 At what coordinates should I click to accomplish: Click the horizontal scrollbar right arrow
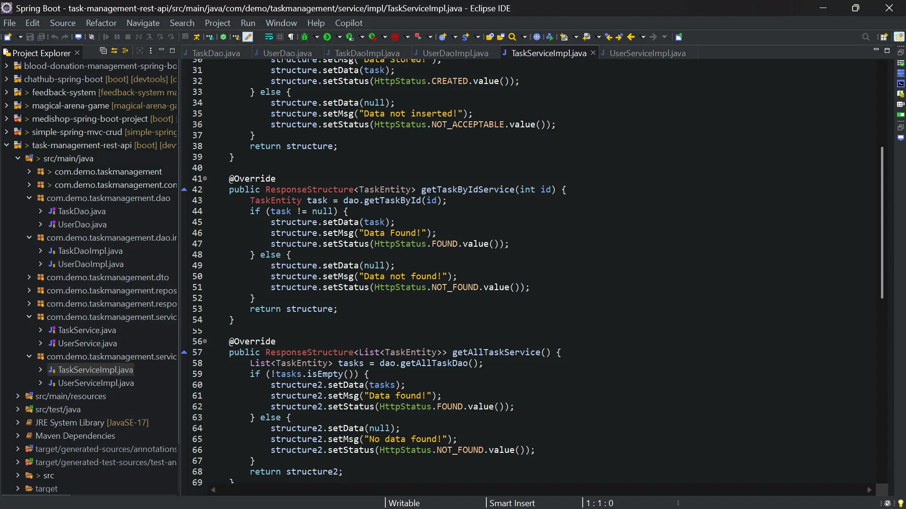[869, 490]
